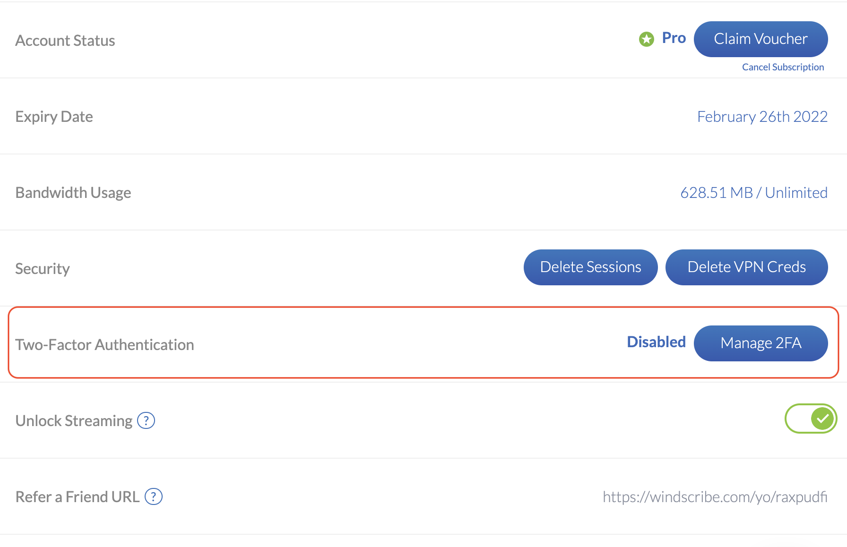Click the green Pro star icon

[647, 39]
